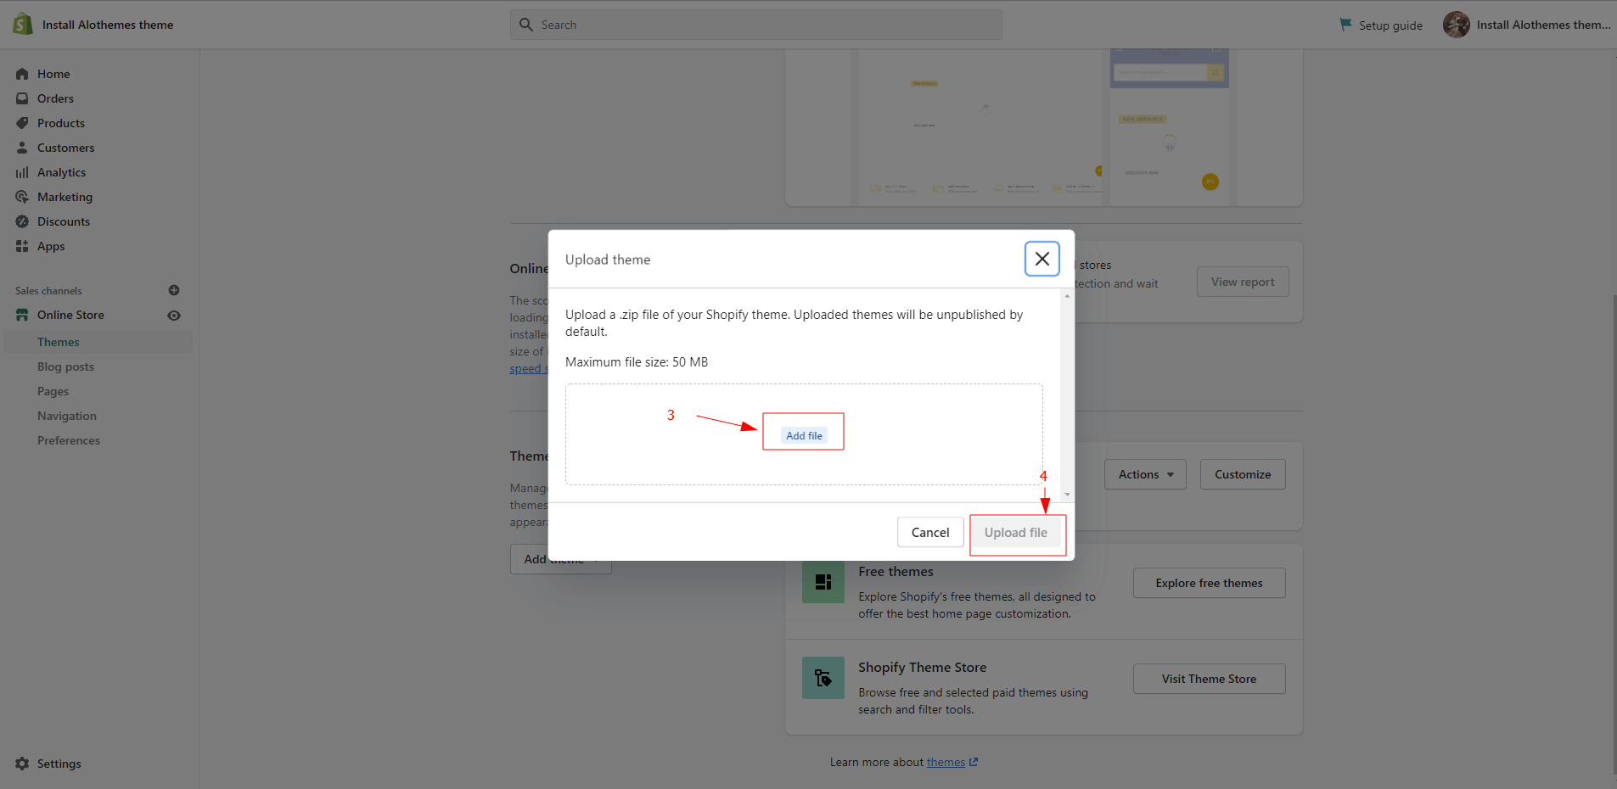The image size is (1617, 789).
Task: Click the Analytics bar chart icon
Action: coord(22,172)
